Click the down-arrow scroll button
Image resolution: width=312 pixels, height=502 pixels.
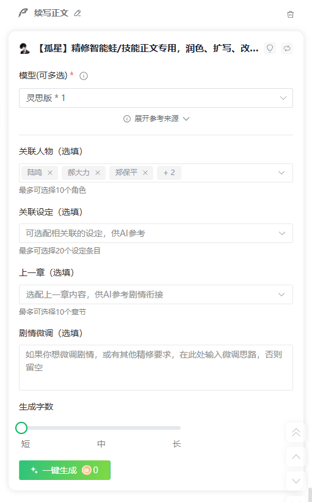tap(296, 481)
